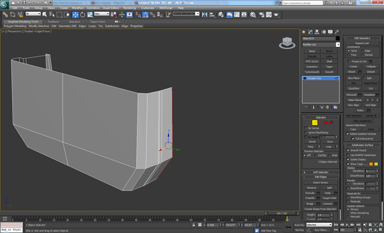Toggle the Full Interactivity checkbox
Viewport: 384px width, 233px height.
353,139
